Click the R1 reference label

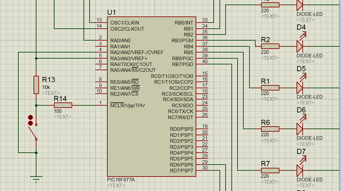point(265,81)
